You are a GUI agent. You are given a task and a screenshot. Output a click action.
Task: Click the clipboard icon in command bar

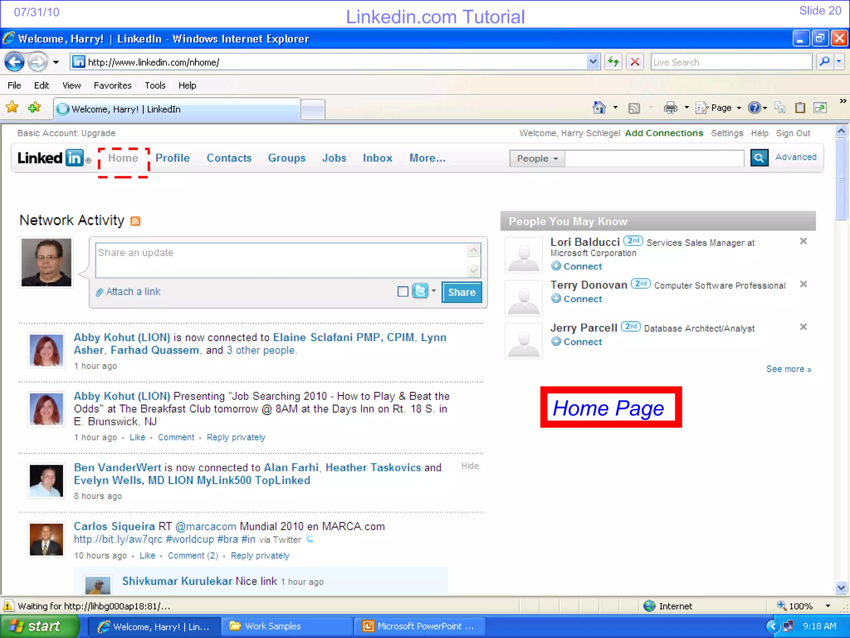coord(800,108)
